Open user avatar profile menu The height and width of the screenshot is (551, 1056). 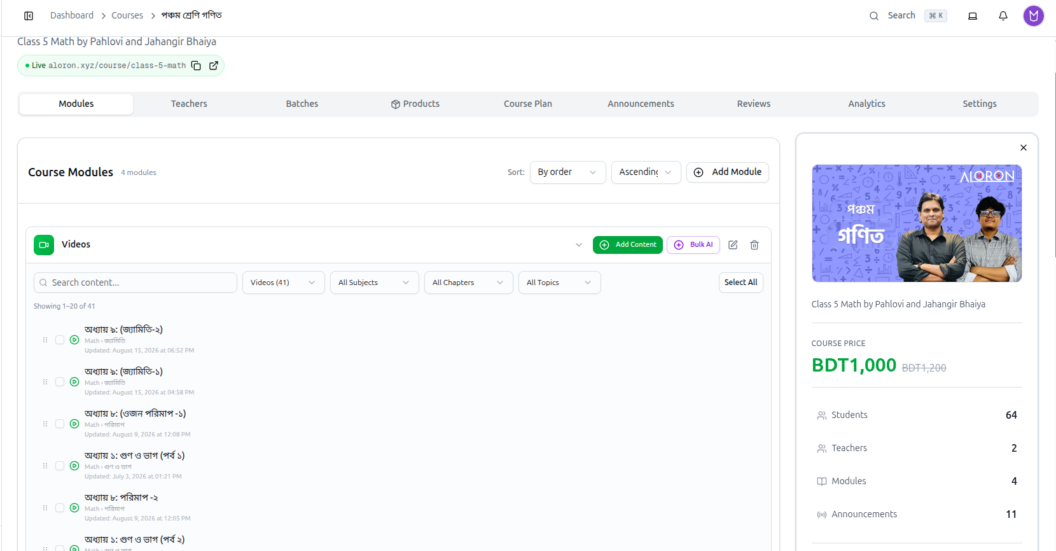point(1034,16)
